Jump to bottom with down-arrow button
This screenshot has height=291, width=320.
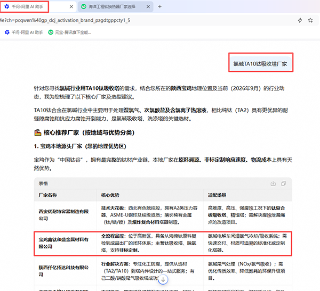pos(163,279)
